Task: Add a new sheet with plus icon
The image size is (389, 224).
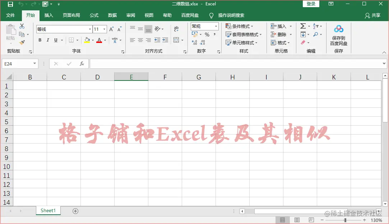Action: click(x=75, y=211)
